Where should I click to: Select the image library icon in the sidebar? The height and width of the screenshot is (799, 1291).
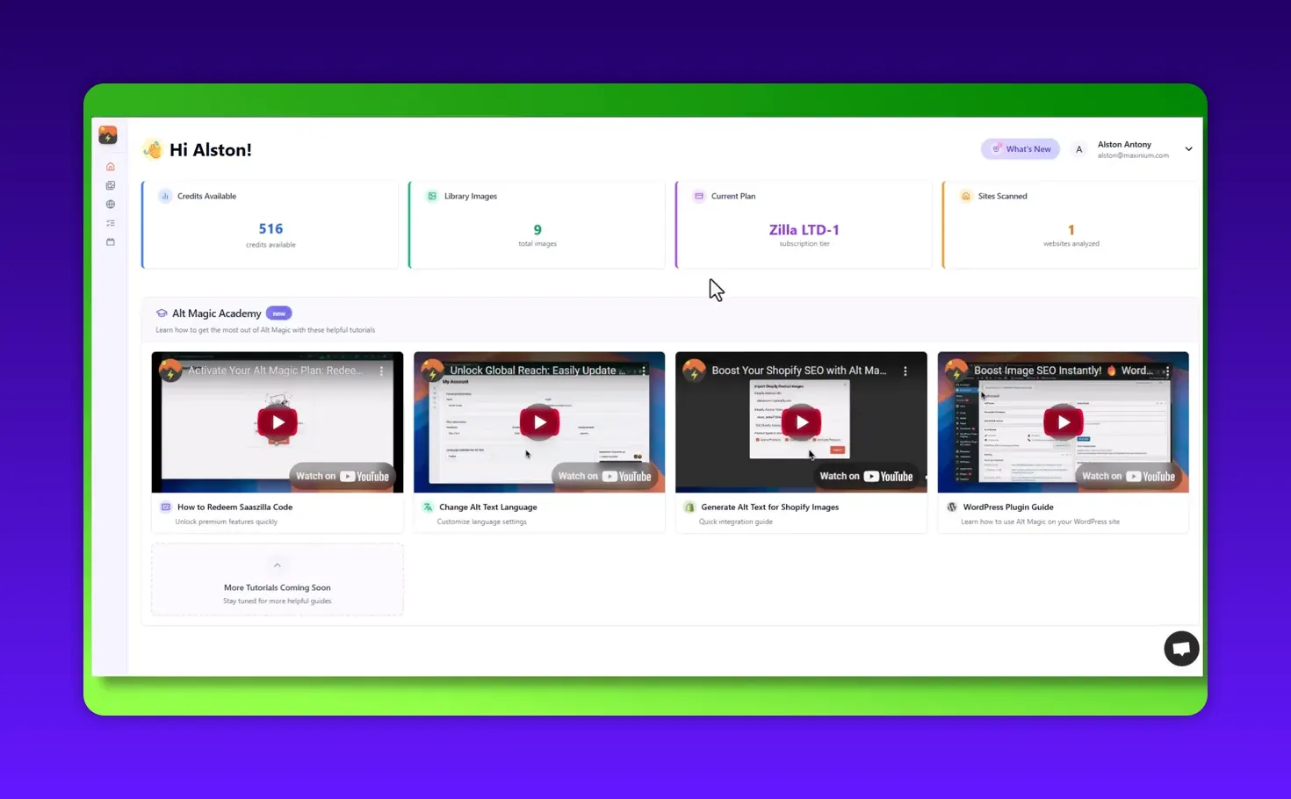point(110,185)
